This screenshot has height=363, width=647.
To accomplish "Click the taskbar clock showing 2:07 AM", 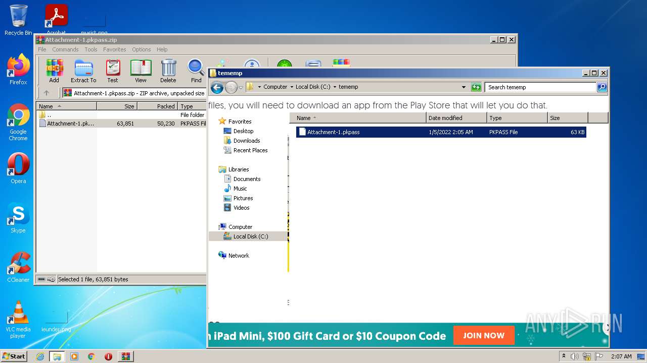I will tap(621, 356).
